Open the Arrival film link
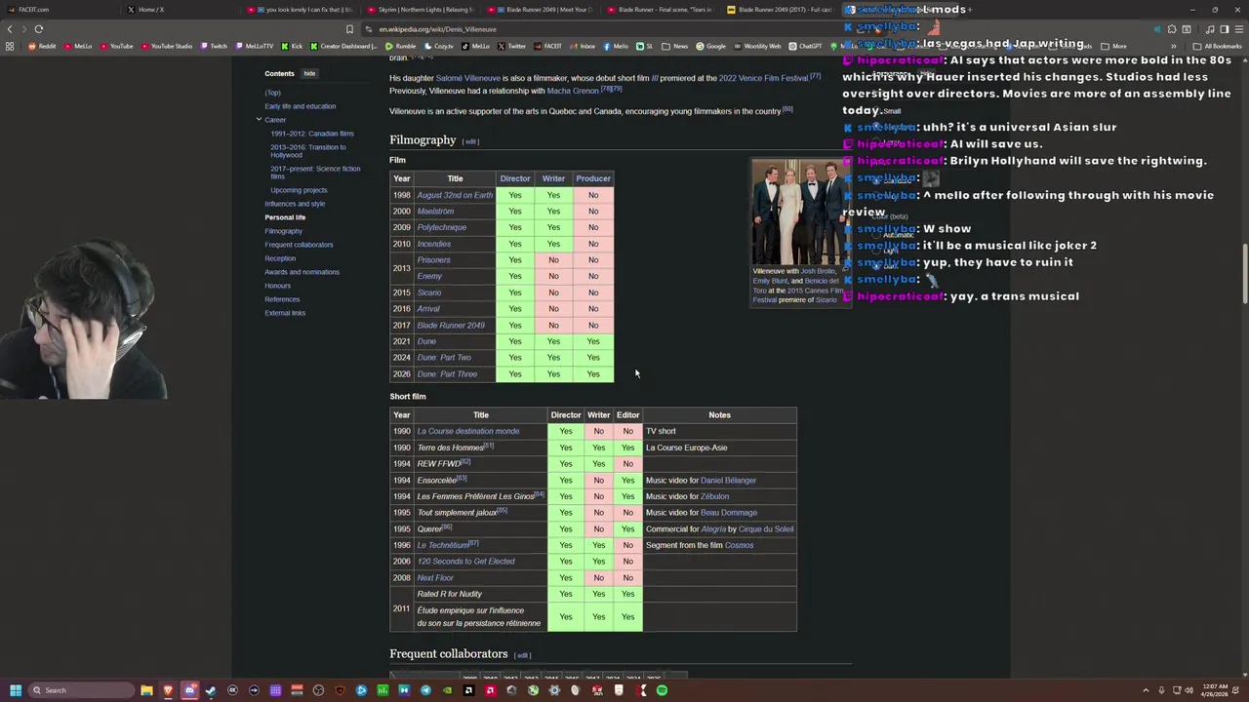This screenshot has height=702, width=1249. point(428,308)
